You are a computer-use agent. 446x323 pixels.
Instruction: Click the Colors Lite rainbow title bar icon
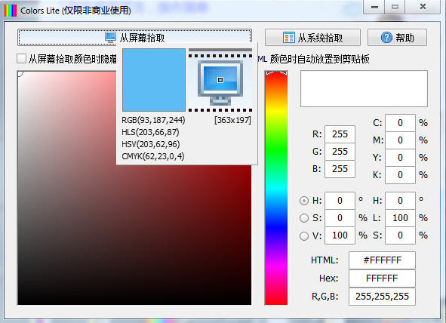click(11, 11)
